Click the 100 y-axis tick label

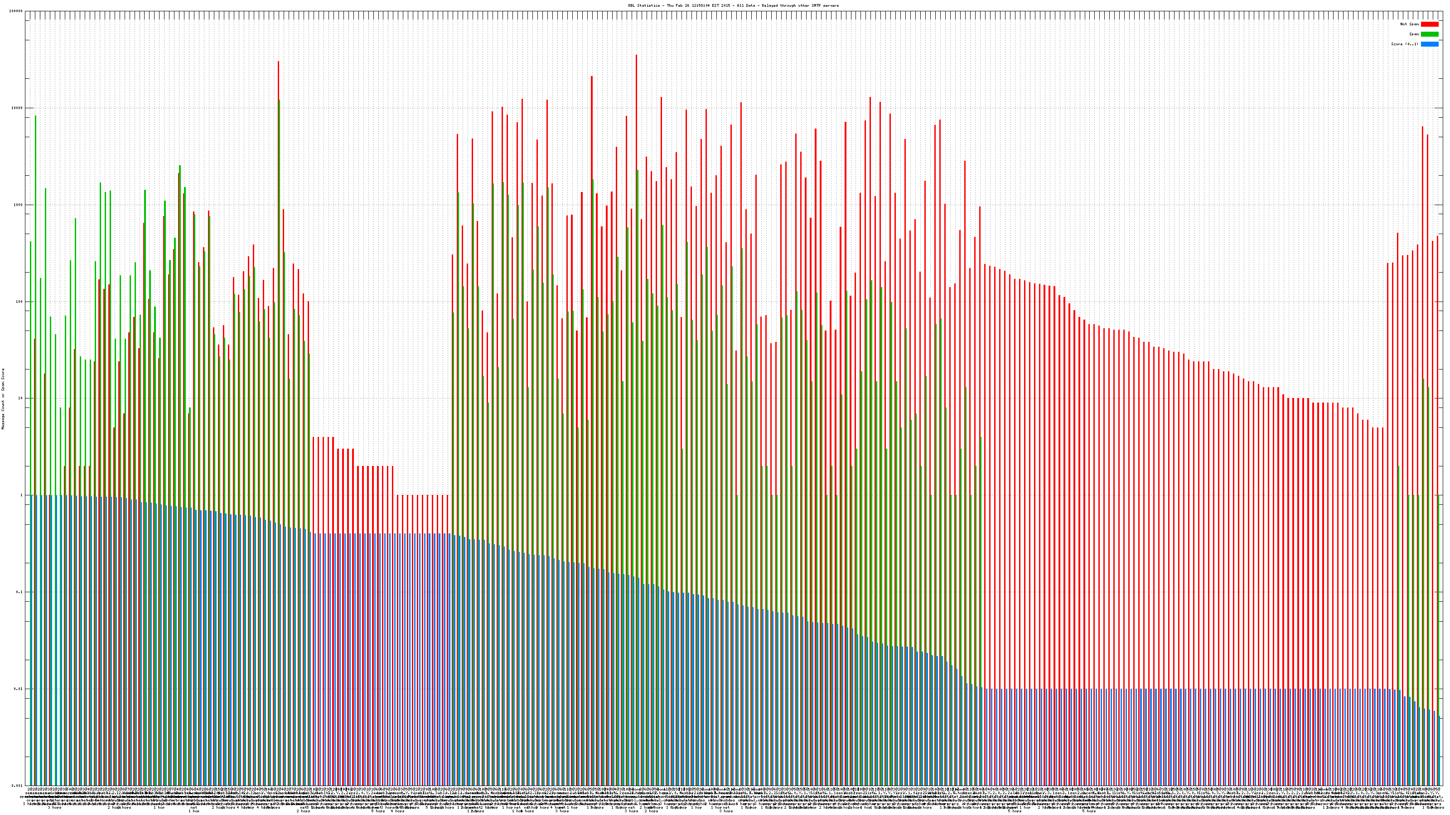pyautogui.click(x=19, y=302)
